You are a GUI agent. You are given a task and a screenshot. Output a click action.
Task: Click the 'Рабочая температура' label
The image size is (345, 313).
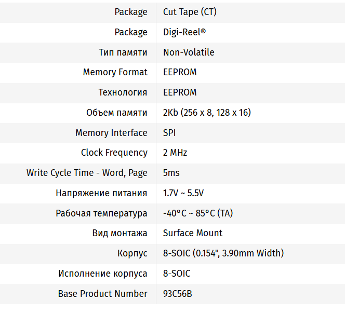click(101, 213)
